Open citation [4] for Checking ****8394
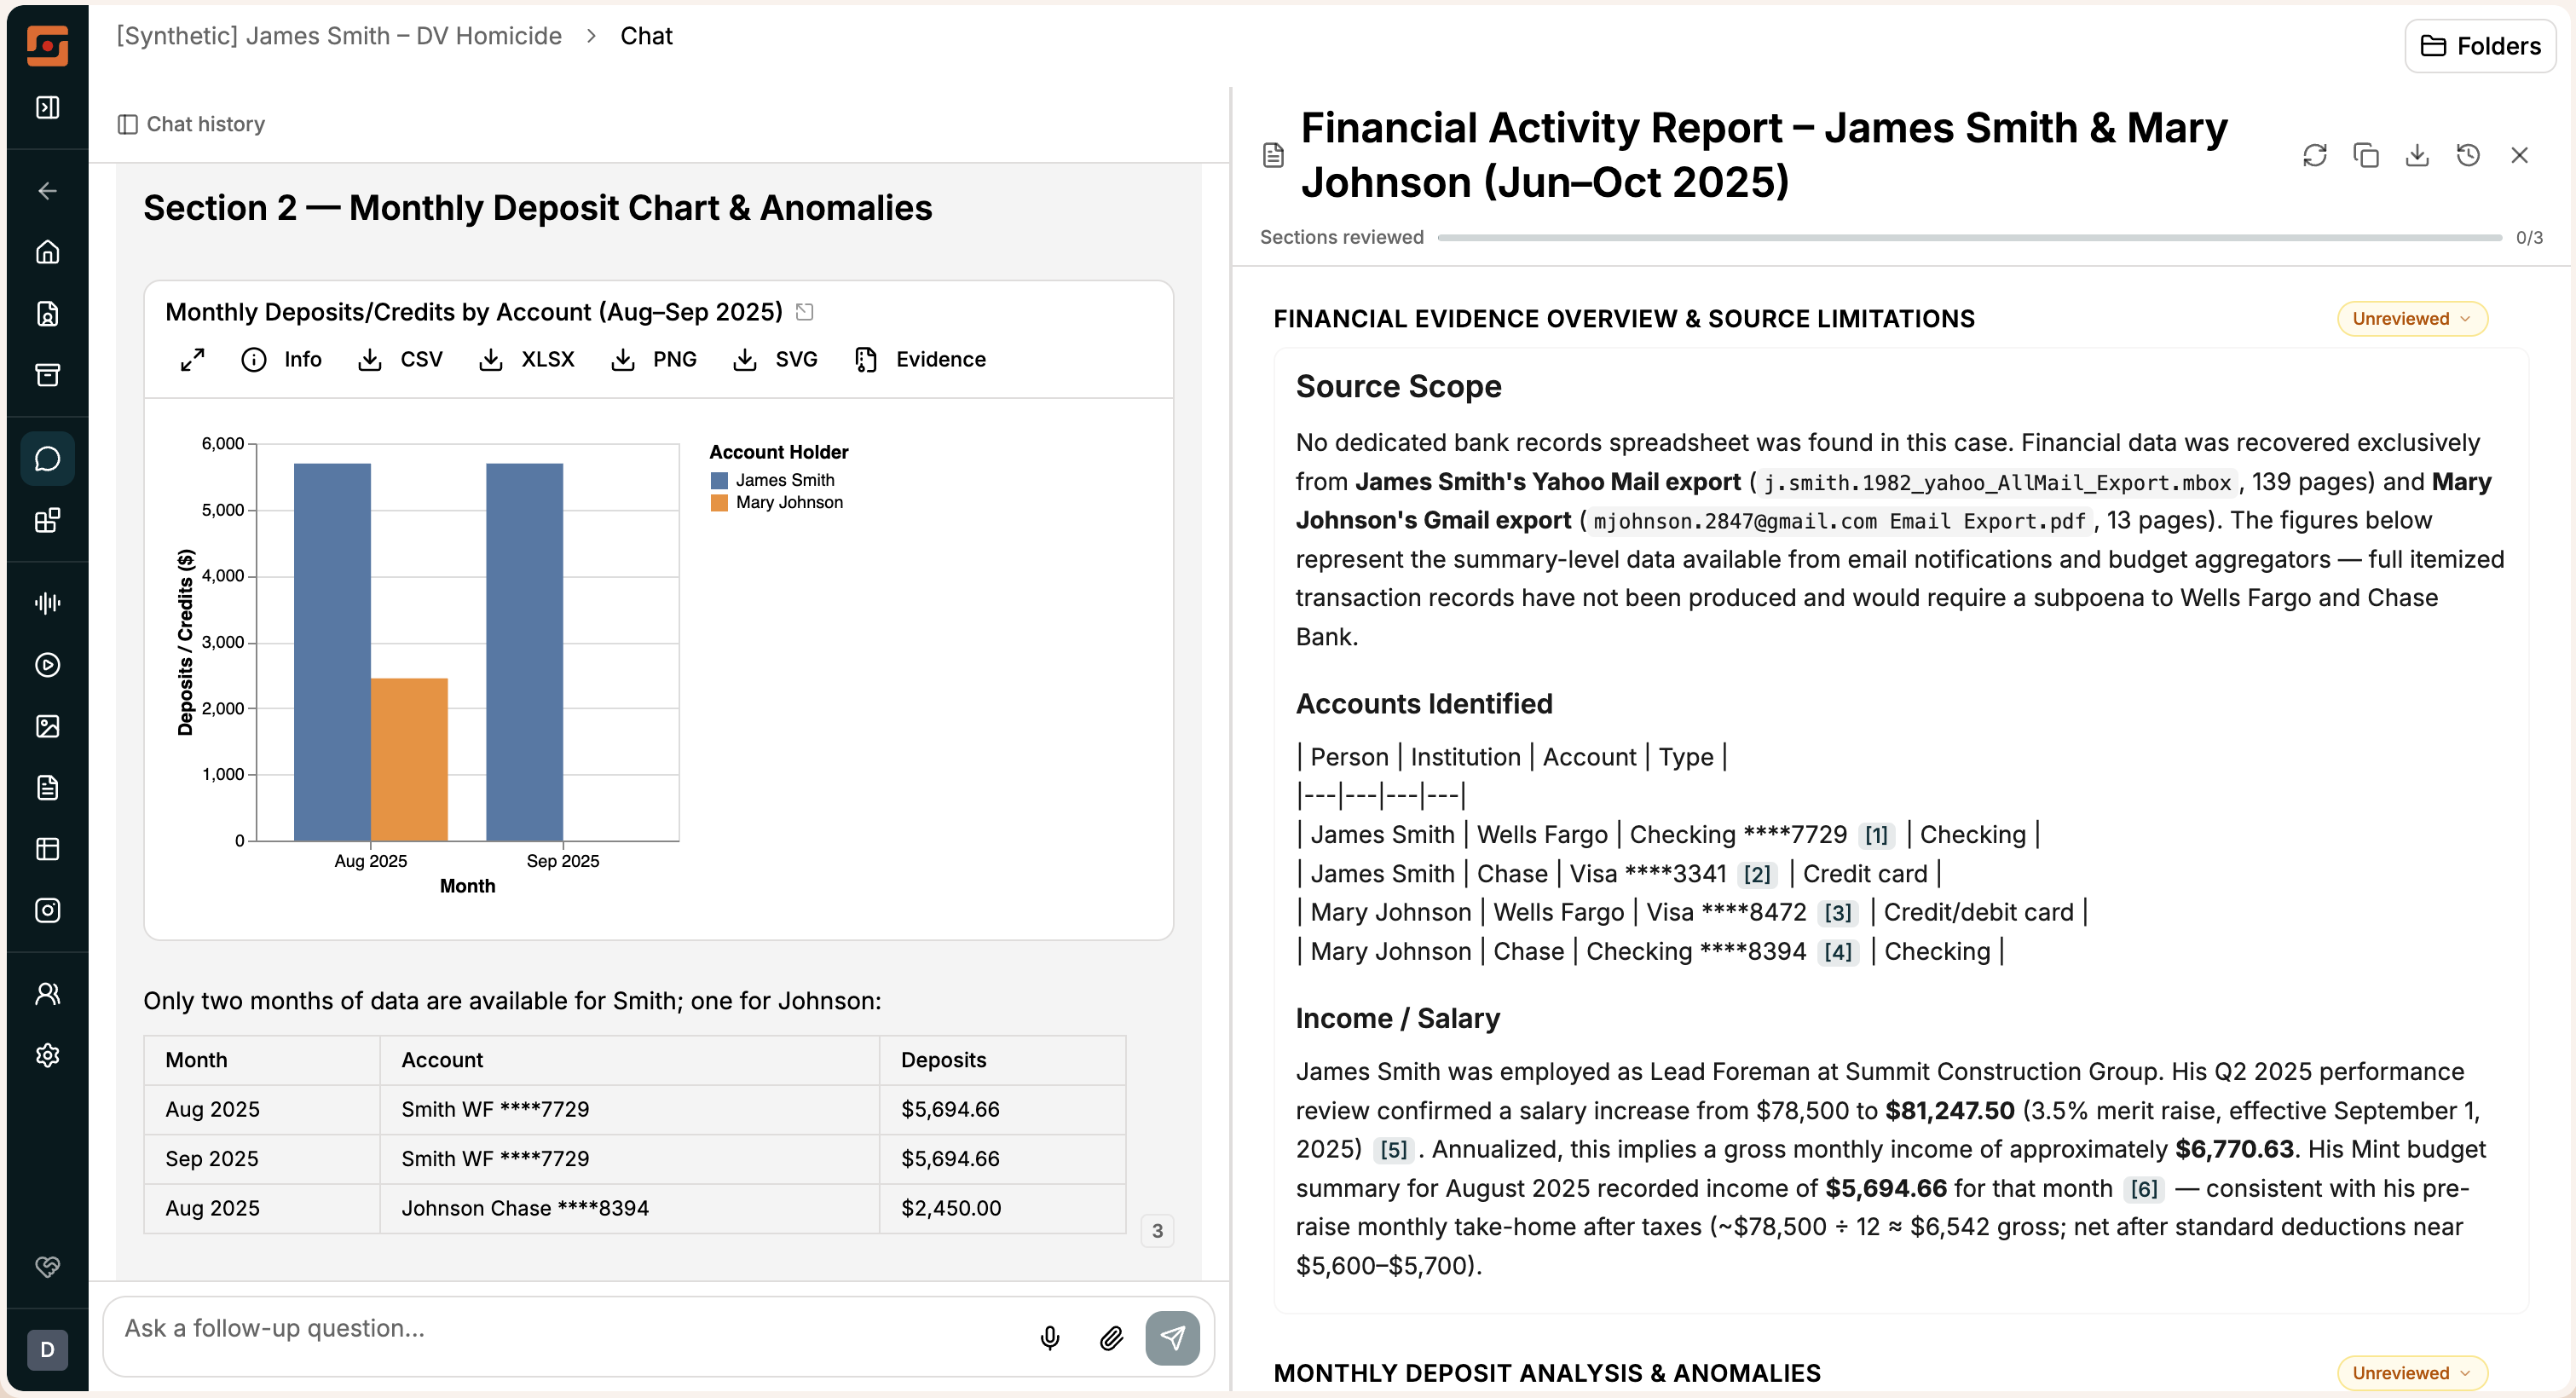This screenshot has height=1398, width=2576. click(x=1838, y=952)
